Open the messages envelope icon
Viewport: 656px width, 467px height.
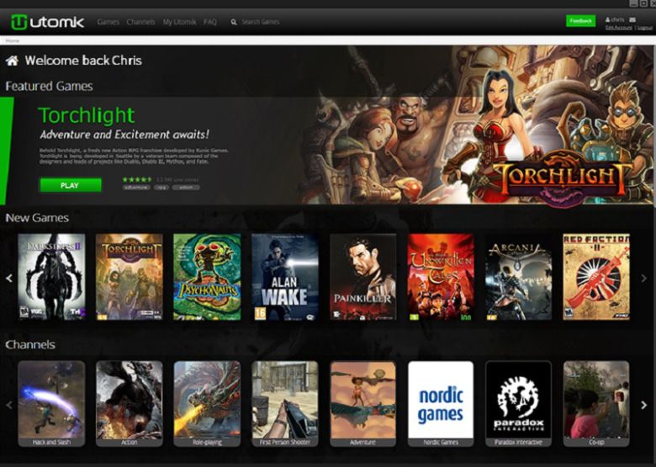point(632,19)
